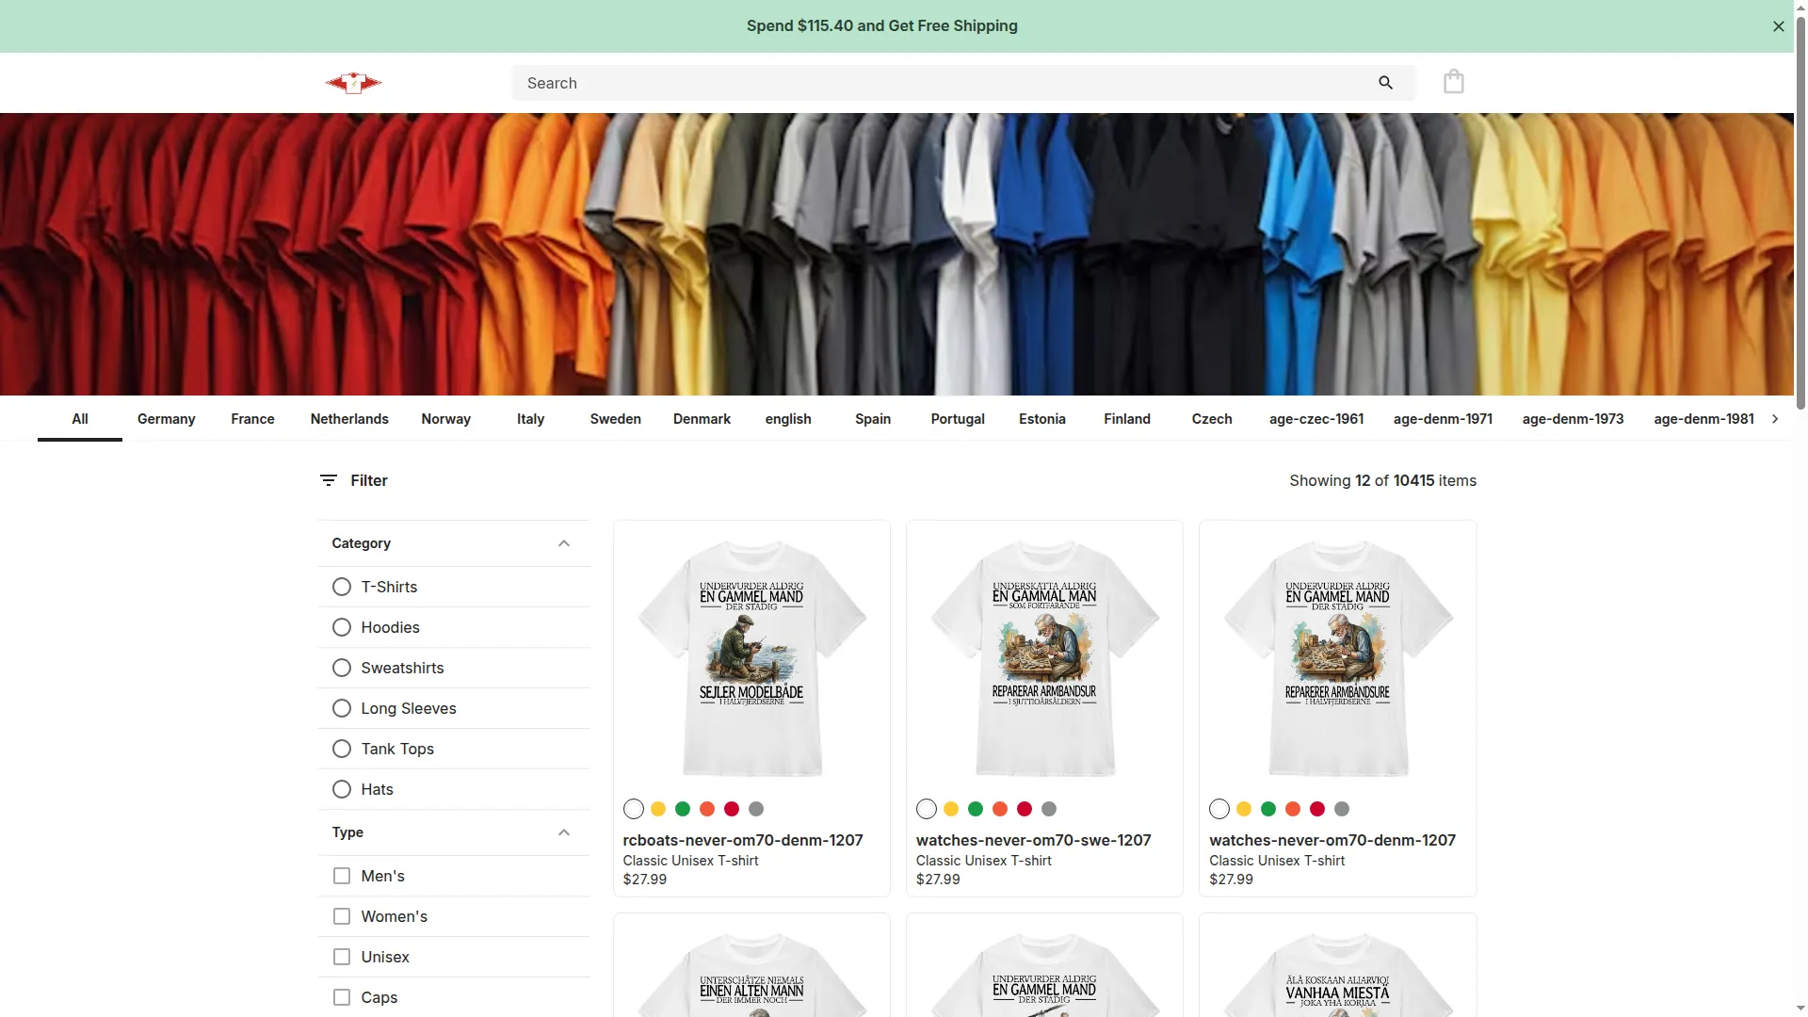Screen dimensions: 1808x1017
Task: Open the age-czec-1961 tab
Action: [x=1316, y=419]
